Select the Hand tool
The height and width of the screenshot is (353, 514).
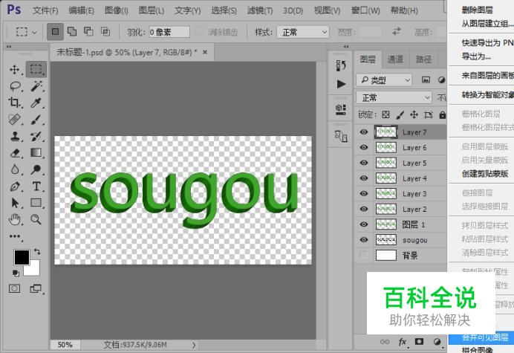pos(14,219)
